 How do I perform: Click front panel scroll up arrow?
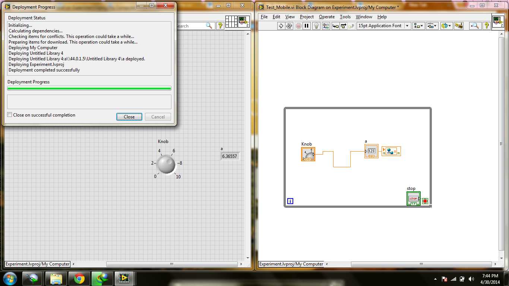click(x=248, y=34)
